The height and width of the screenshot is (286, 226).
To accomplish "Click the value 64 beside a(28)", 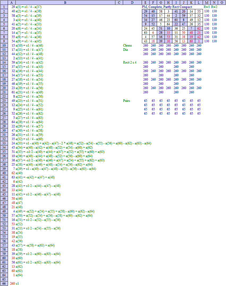I will point(13,122).
